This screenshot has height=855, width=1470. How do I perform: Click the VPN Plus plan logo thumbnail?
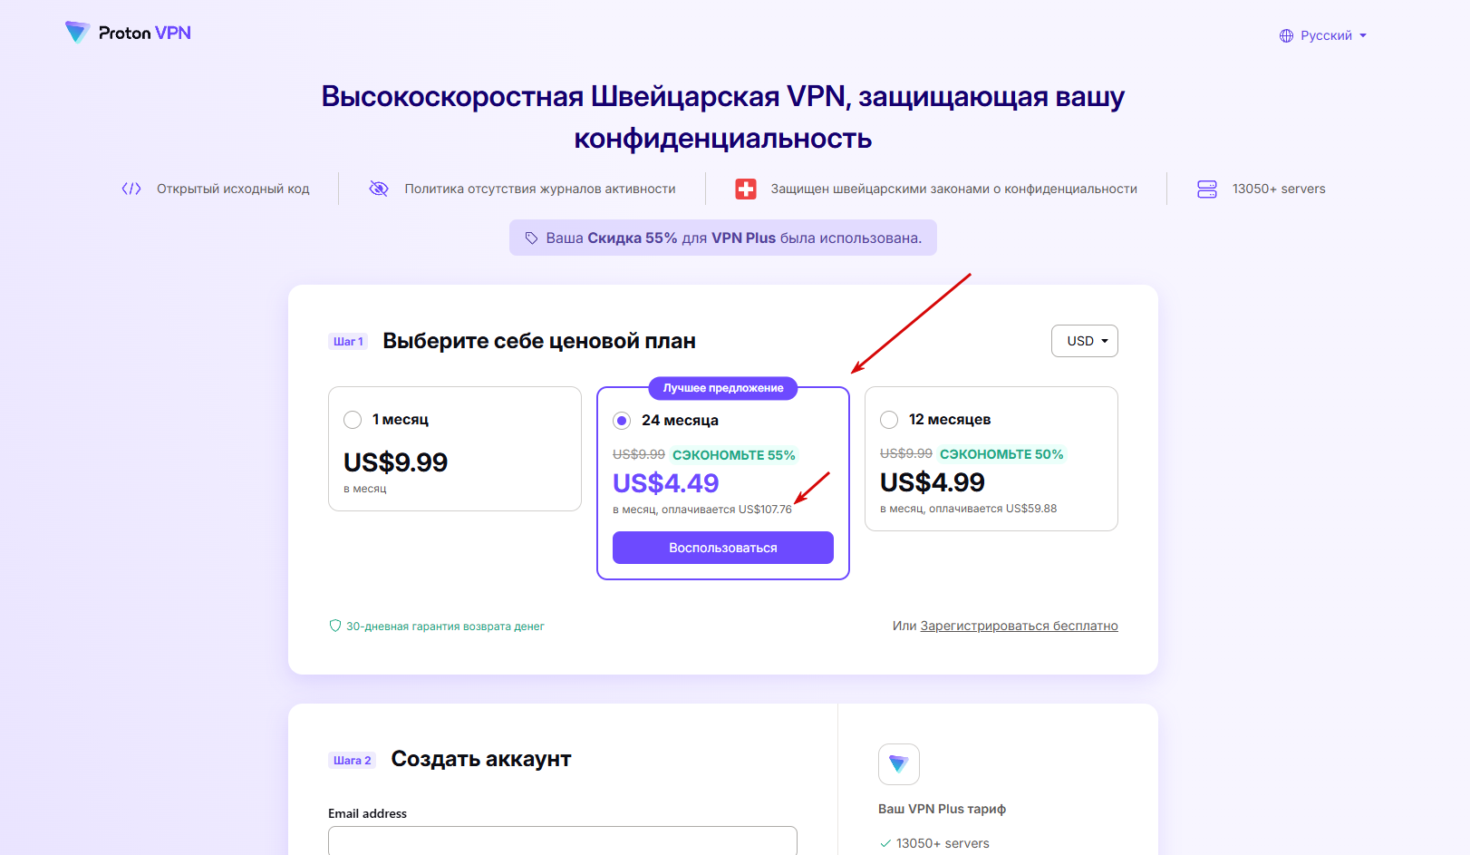(899, 764)
